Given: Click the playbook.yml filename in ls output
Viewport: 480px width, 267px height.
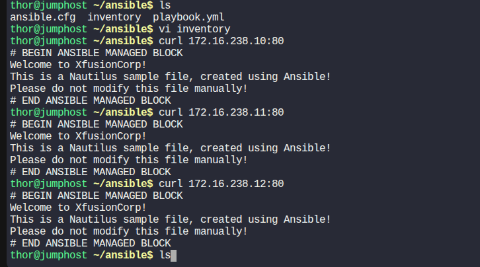Looking at the screenshot, I should [188, 17].
